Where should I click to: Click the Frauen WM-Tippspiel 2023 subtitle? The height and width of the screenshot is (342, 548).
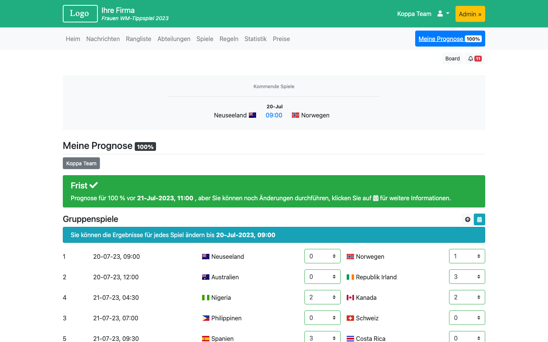[135, 18]
